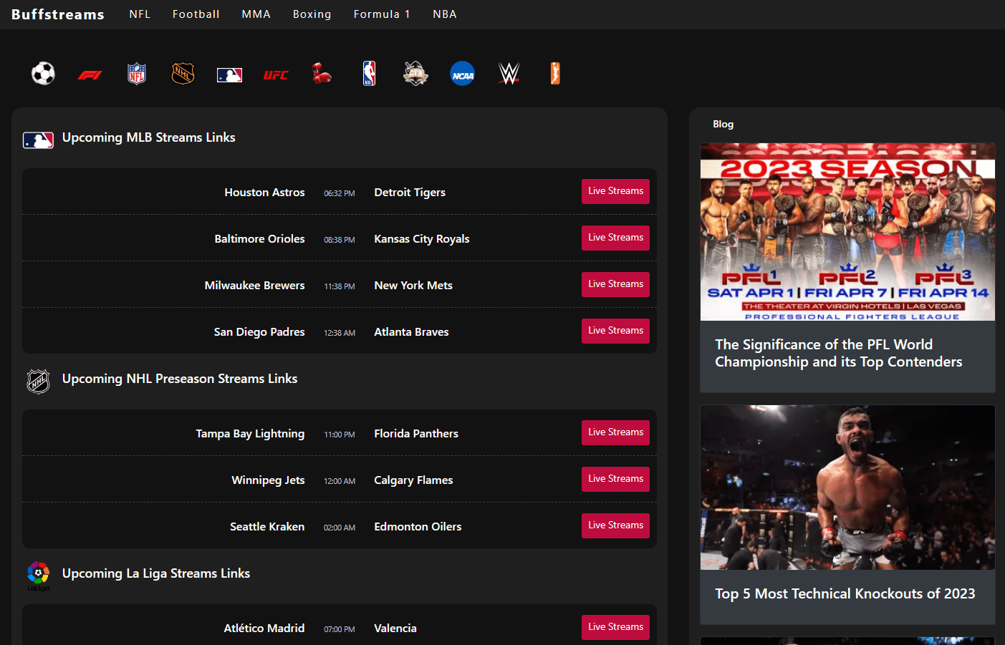The height and width of the screenshot is (645, 1005).
Task: Click Live Streams for Houston Astros game
Action: 615,191
